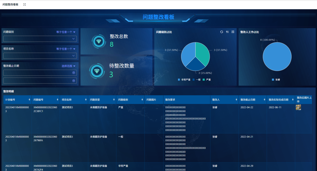The image size is (317, 171).
Task: Click the date 2022-04-29 in the table
Action: (247, 166)
